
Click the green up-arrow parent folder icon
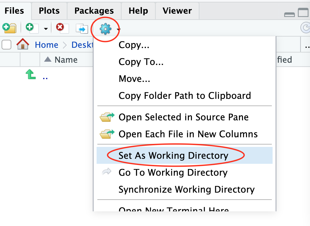point(31,75)
